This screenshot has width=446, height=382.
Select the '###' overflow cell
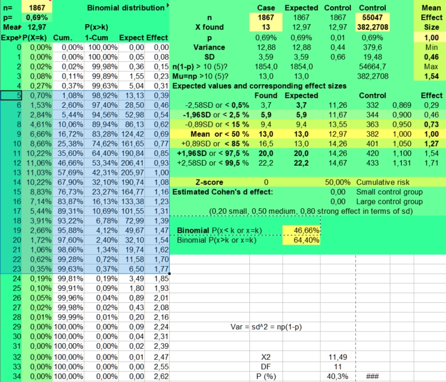coord(373,377)
